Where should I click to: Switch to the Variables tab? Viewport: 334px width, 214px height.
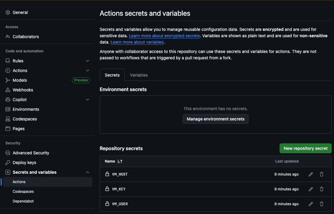(139, 75)
